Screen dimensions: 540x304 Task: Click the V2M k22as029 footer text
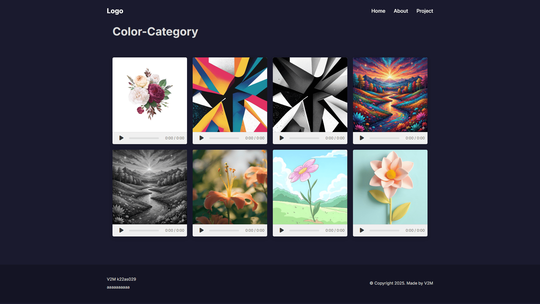[121, 279]
